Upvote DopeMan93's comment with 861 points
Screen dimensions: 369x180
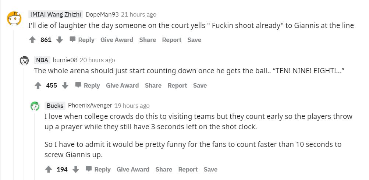coord(32,40)
